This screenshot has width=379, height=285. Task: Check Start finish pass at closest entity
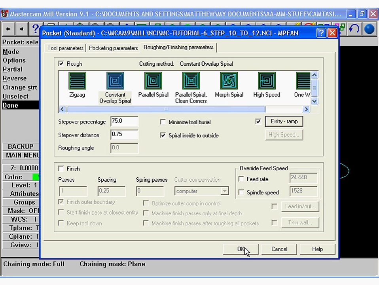(61, 213)
